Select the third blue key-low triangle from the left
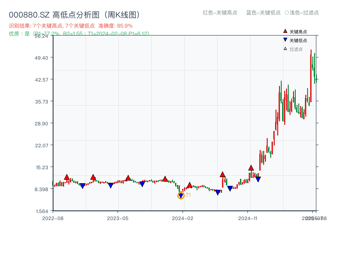351x263 pixels. click(142, 184)
